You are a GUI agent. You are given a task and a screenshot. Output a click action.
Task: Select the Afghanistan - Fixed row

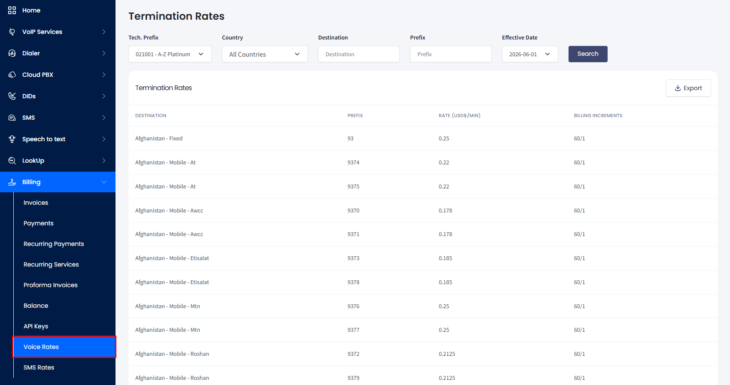(423, 139)
